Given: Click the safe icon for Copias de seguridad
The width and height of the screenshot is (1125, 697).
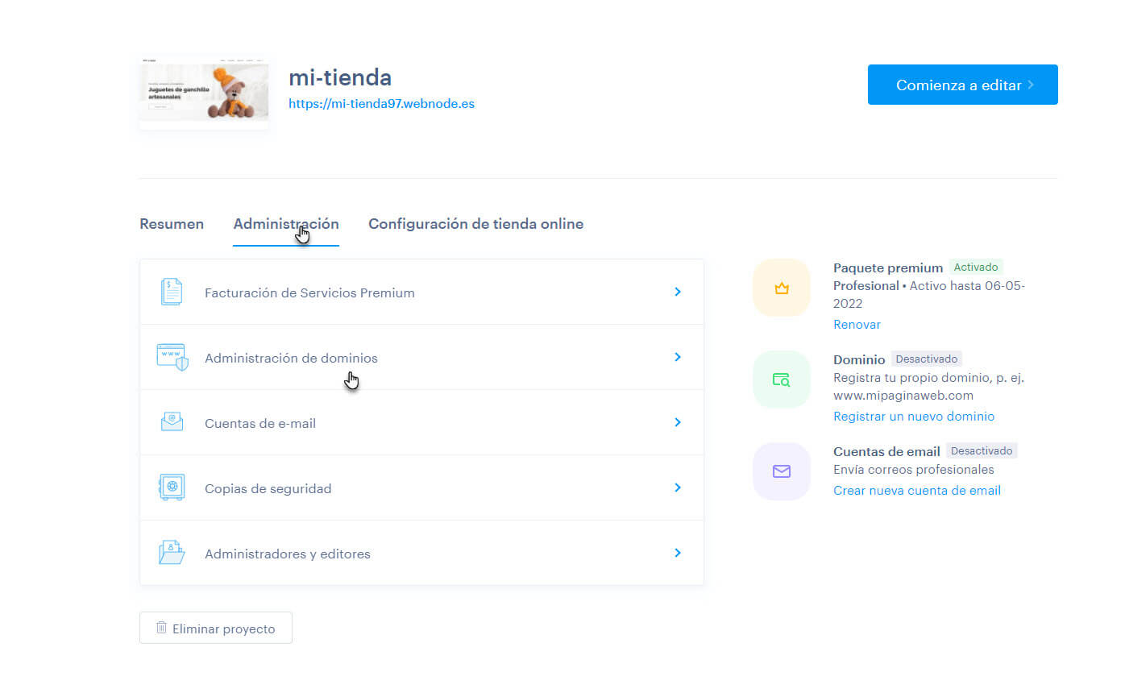Looking at the screenshot, I should [x=171, y=487].
